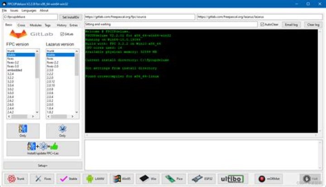
Task: Click the empty lower output memo box
Action: (201, 155)
